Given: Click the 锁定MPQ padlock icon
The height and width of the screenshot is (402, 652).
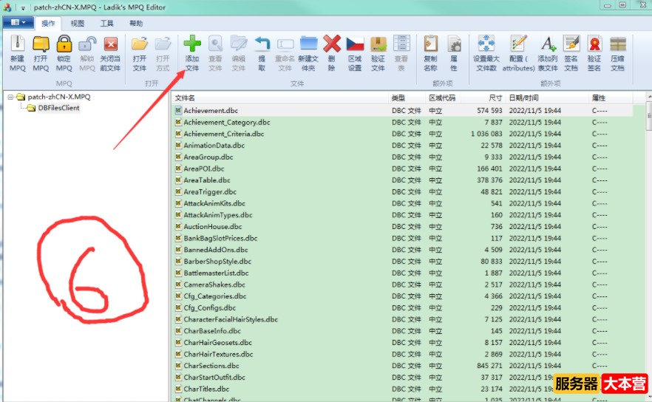Looking at the screenshot, I should point(64,44).
